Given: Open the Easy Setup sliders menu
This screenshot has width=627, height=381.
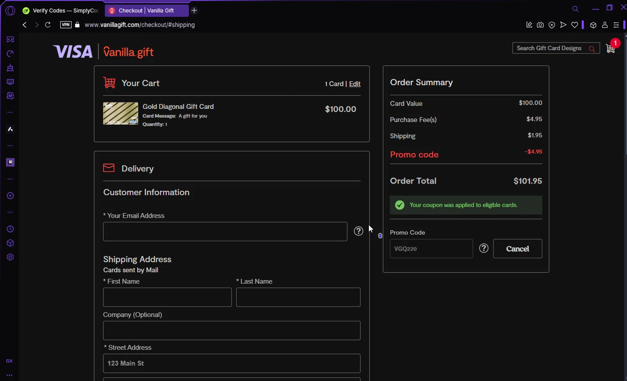Looking at the screenshot, I should click(x=616, y=25).
